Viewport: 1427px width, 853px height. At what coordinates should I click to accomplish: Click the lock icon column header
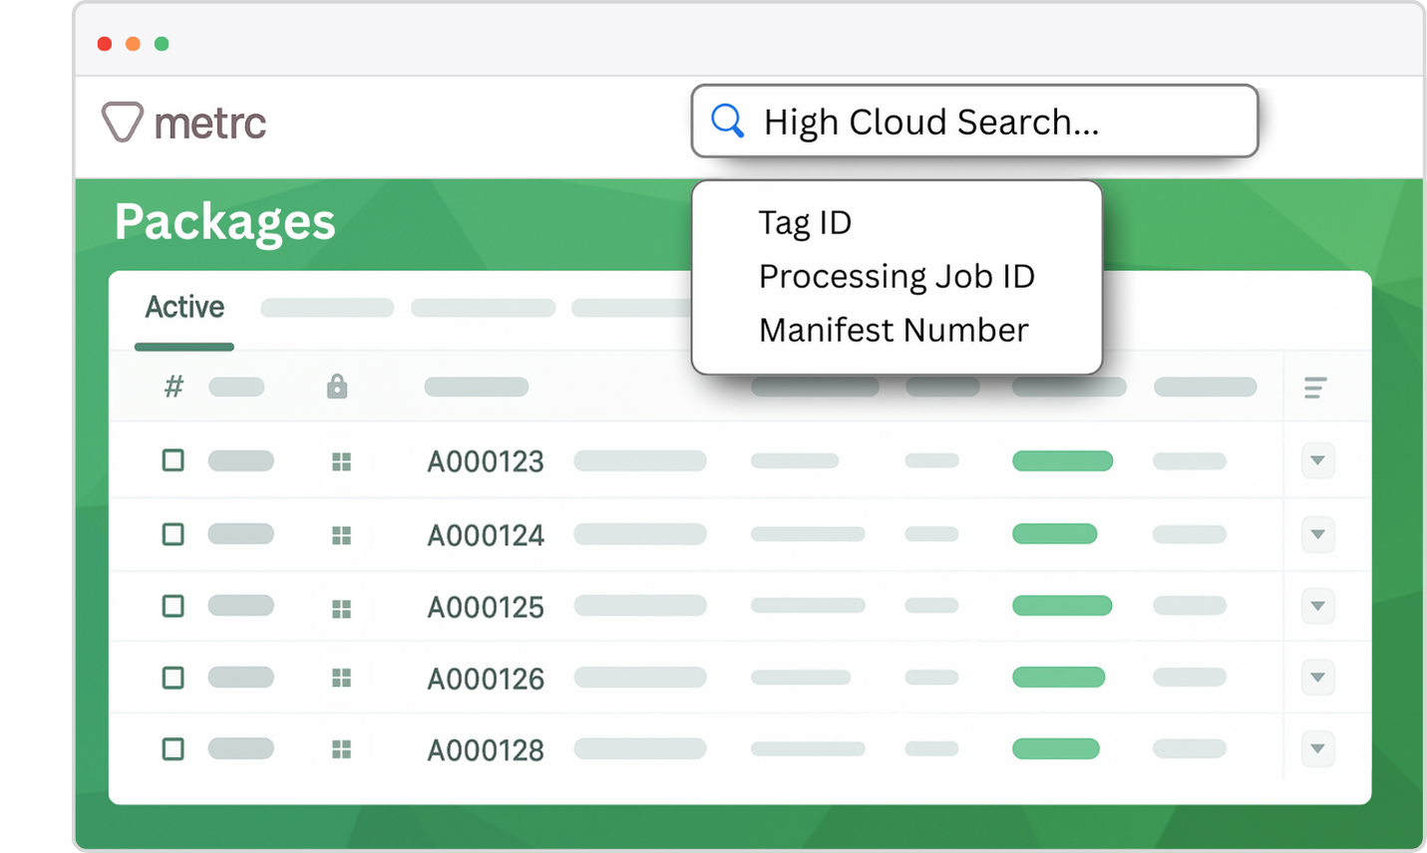[x=337, y=387]
